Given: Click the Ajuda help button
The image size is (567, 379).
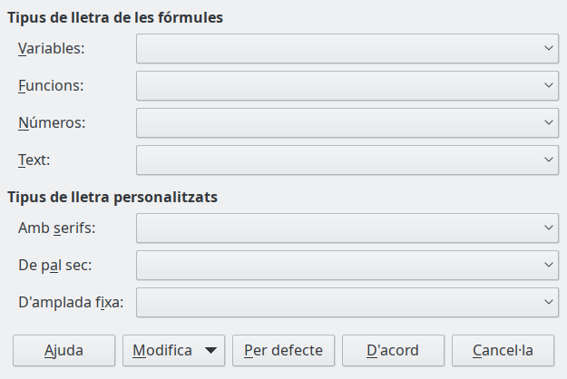Looking at the screenshot, I should (x=64, y=350).
